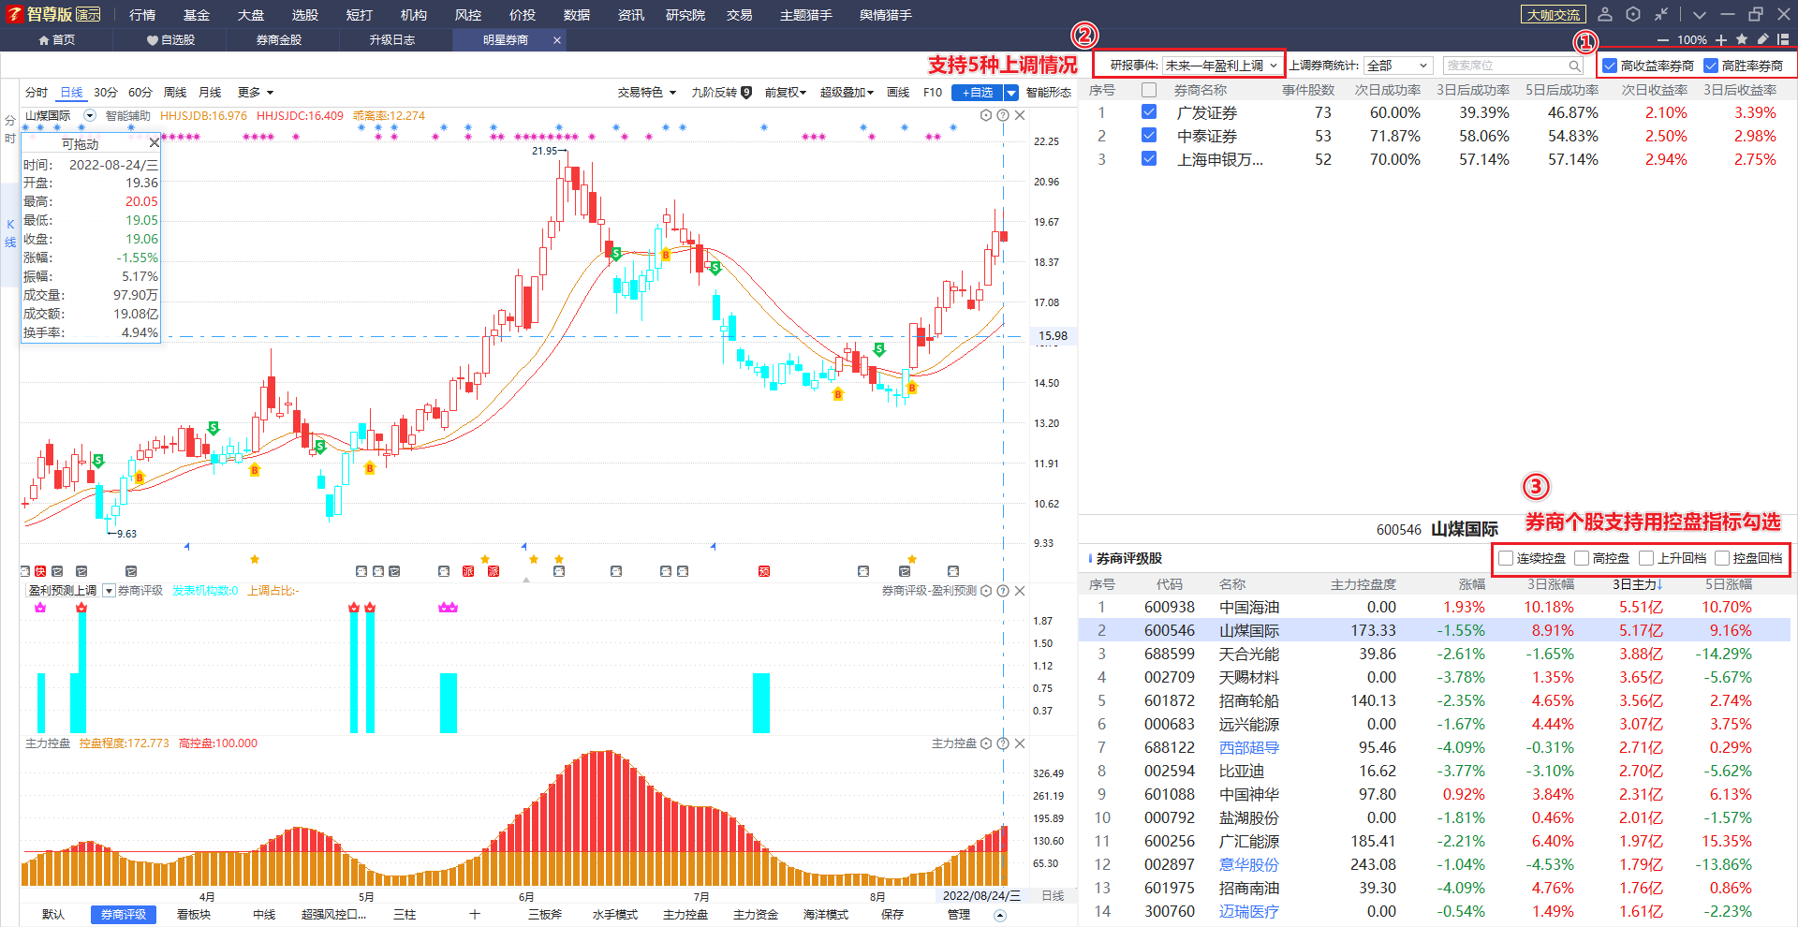Open the 上调券商统计 dropdown 全部

point(1398,66)
